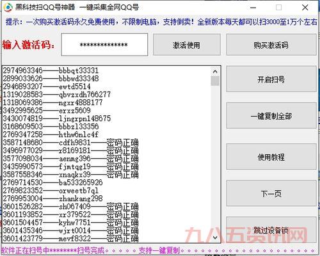Select the row starting with 2899033626

tap(51, 78)
